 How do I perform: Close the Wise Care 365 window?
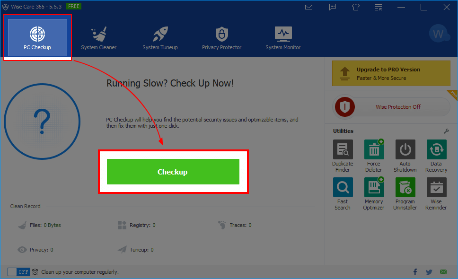tap(447, 7)
